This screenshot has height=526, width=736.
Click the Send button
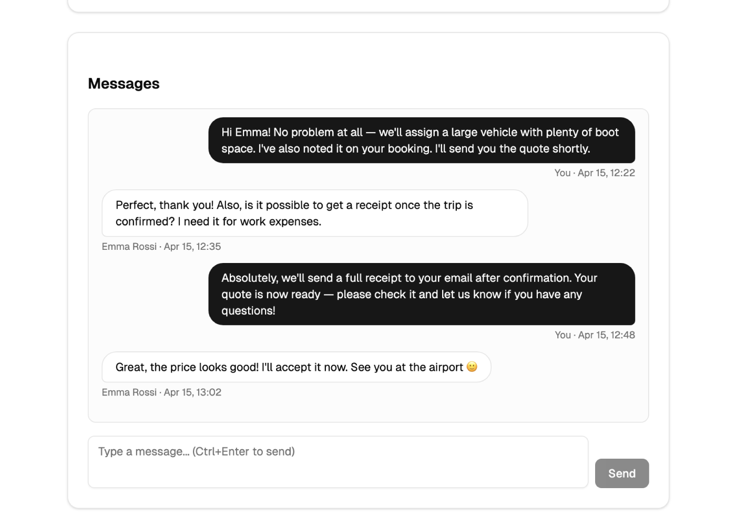click(622, 473)
